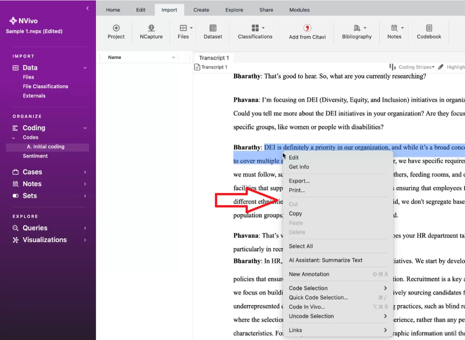
Task: Switch to the Modules ribbon tab
Action: [300, 10]
